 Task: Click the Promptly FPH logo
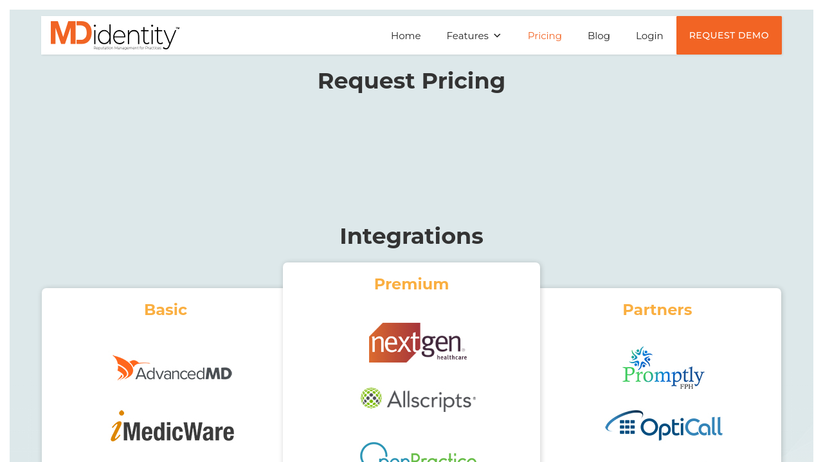click(664, 368)
